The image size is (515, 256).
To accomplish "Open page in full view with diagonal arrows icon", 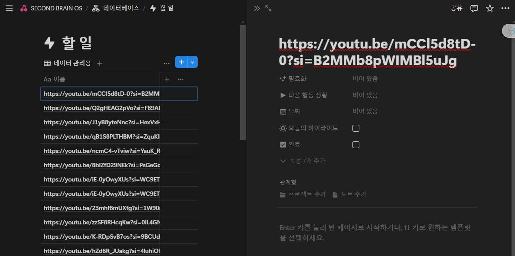I will click(x=268, y=9).
